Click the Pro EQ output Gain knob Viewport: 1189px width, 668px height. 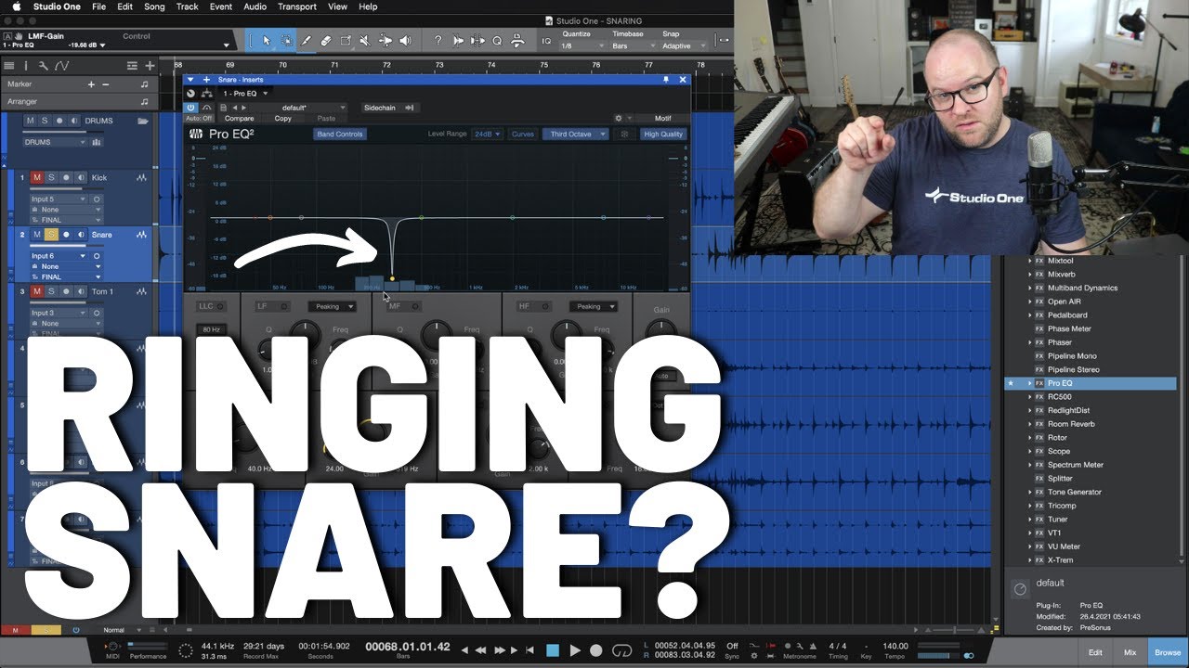tap(661, 328)
